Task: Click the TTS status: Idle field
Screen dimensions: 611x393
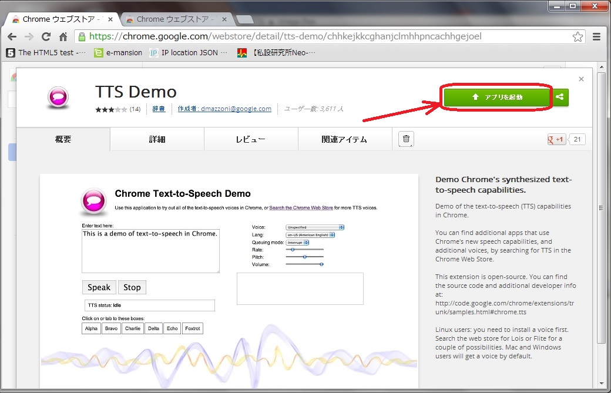Action: (x=150, y=305)
